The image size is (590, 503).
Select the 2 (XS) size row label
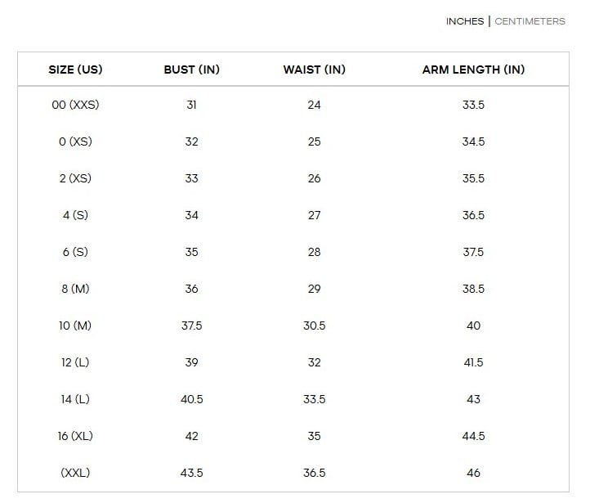tap(75, 178)
